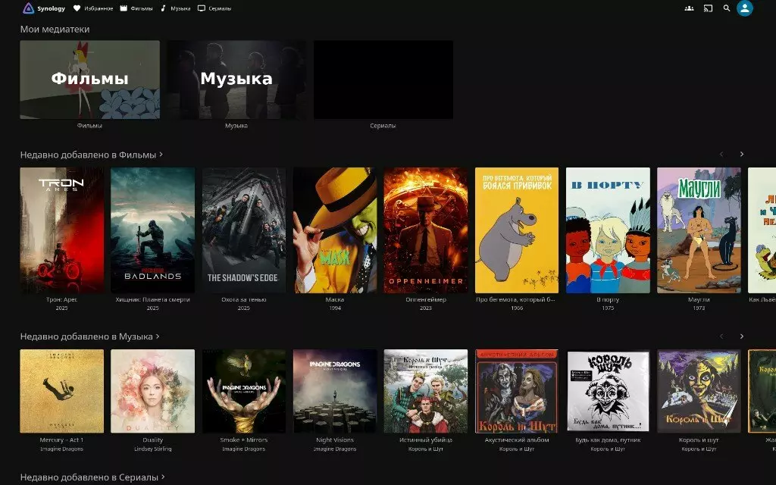
Task: Open Избранное favorites in top bar
Action: point(93,8)
